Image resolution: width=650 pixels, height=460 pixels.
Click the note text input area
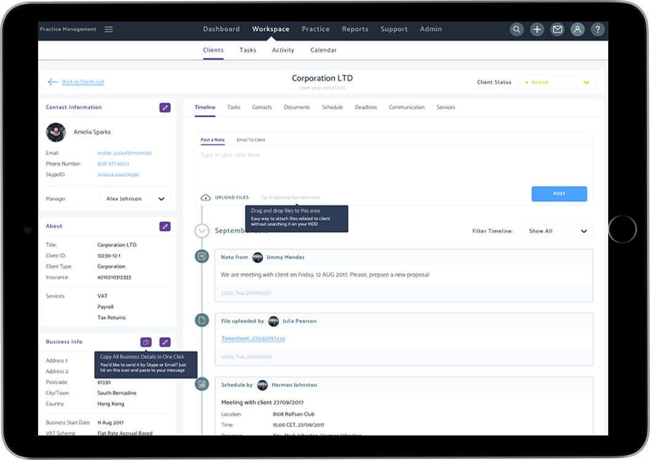393,166
